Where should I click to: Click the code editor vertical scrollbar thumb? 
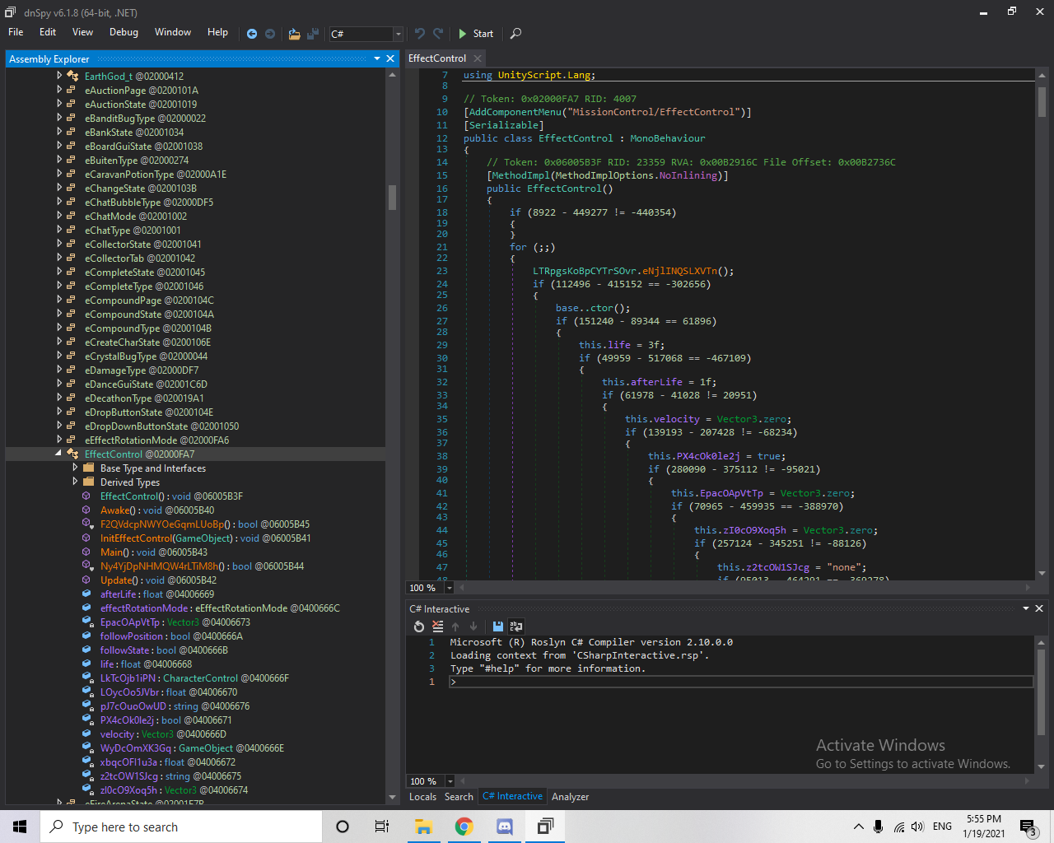[x=1042, y=102]
